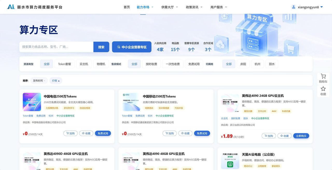
Task: Click 立即购买 for 英伟达4090 24GB
Action: 301,136
